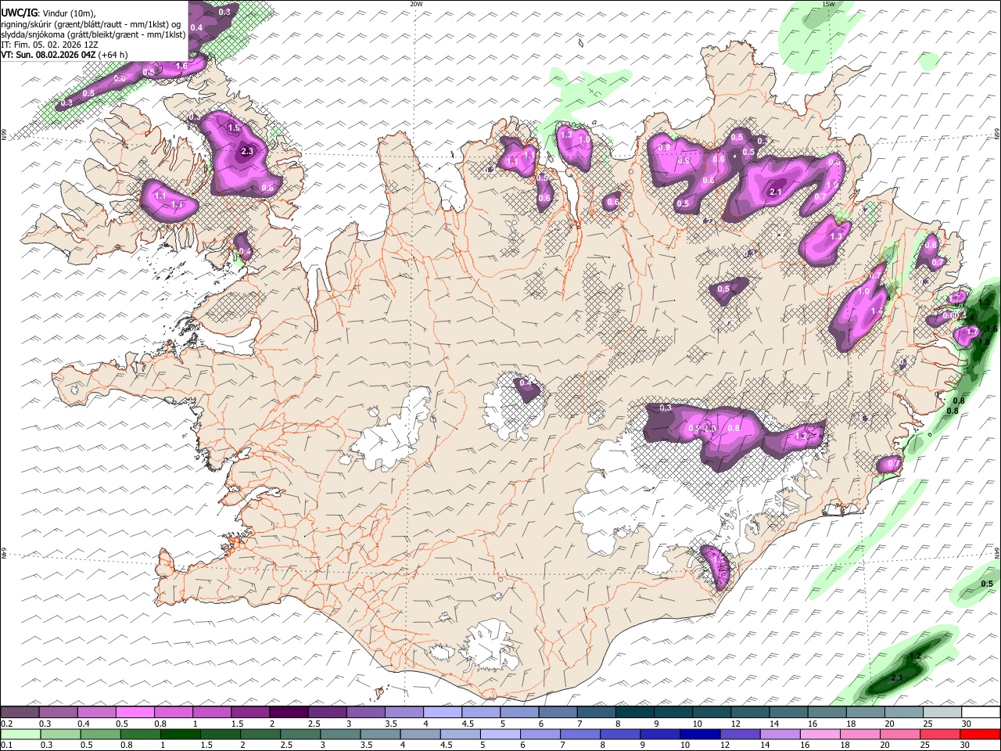Click the "10" label in the top legend row

pos(697,724)
